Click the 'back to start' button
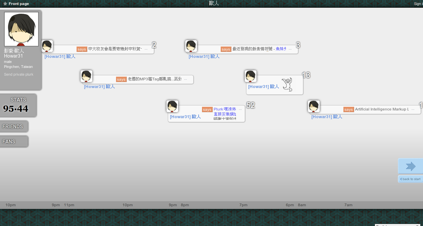The height and width of the screenshot is (226, 423). [410, 179]
